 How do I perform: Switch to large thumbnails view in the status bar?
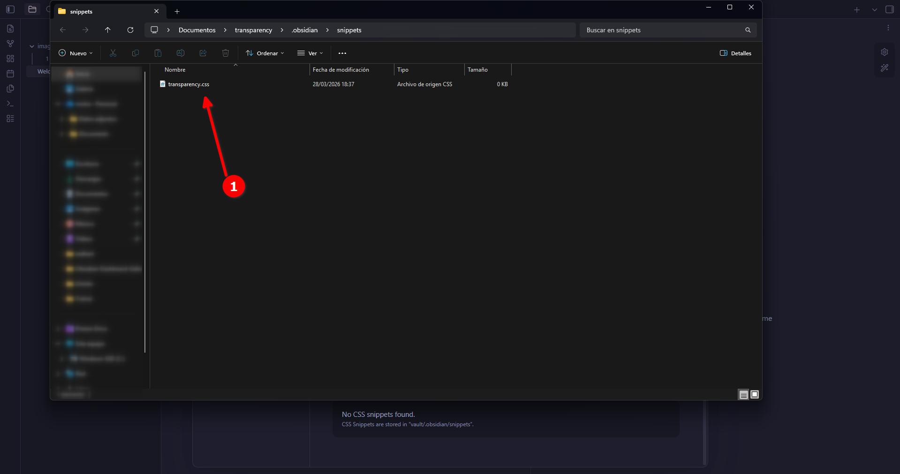click(x=755, y=394)
